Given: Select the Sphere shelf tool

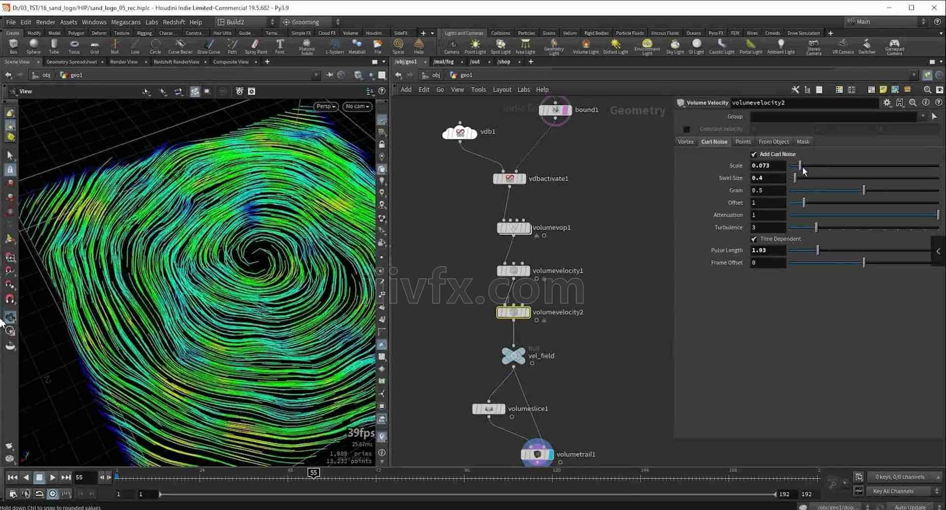Looking at the screenshot, I should pos(34,46).
